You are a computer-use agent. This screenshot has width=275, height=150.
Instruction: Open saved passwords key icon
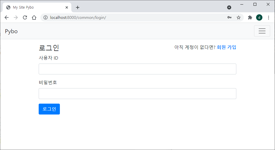click(229, 17)
